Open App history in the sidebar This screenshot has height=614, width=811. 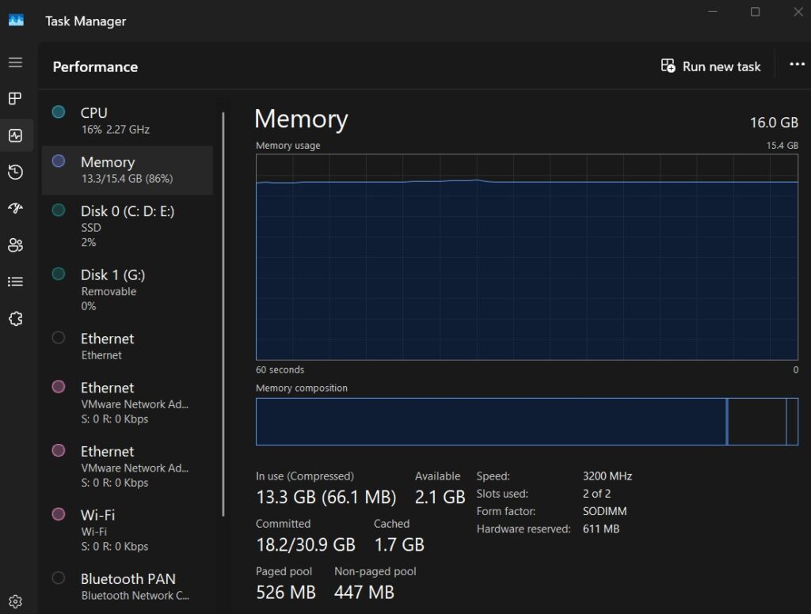coord(15,172)
